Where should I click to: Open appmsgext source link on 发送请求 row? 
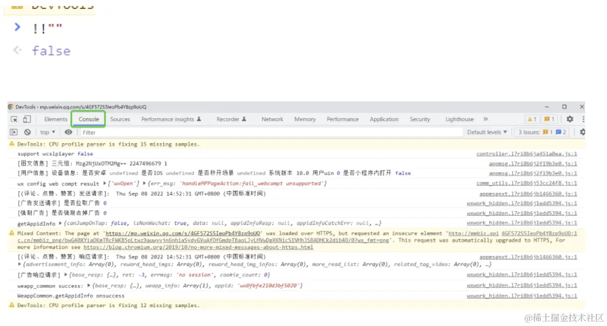[528, 194]
